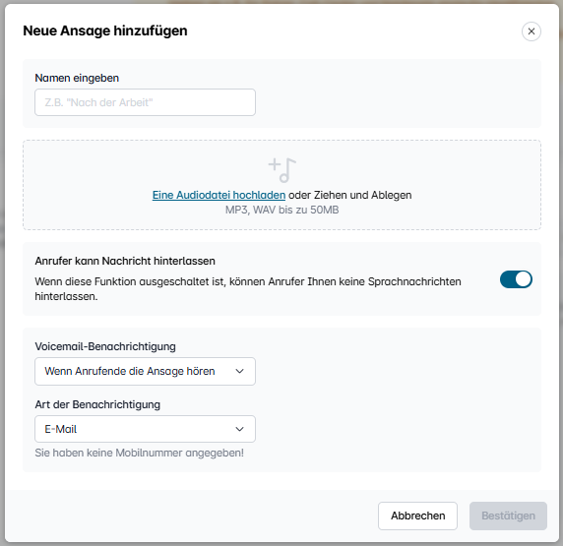Click the Anrufer kann Nachricht hinterlassen heading
Image resolution: width=563 pixels, height=546 pixels.
coord(125,261)
